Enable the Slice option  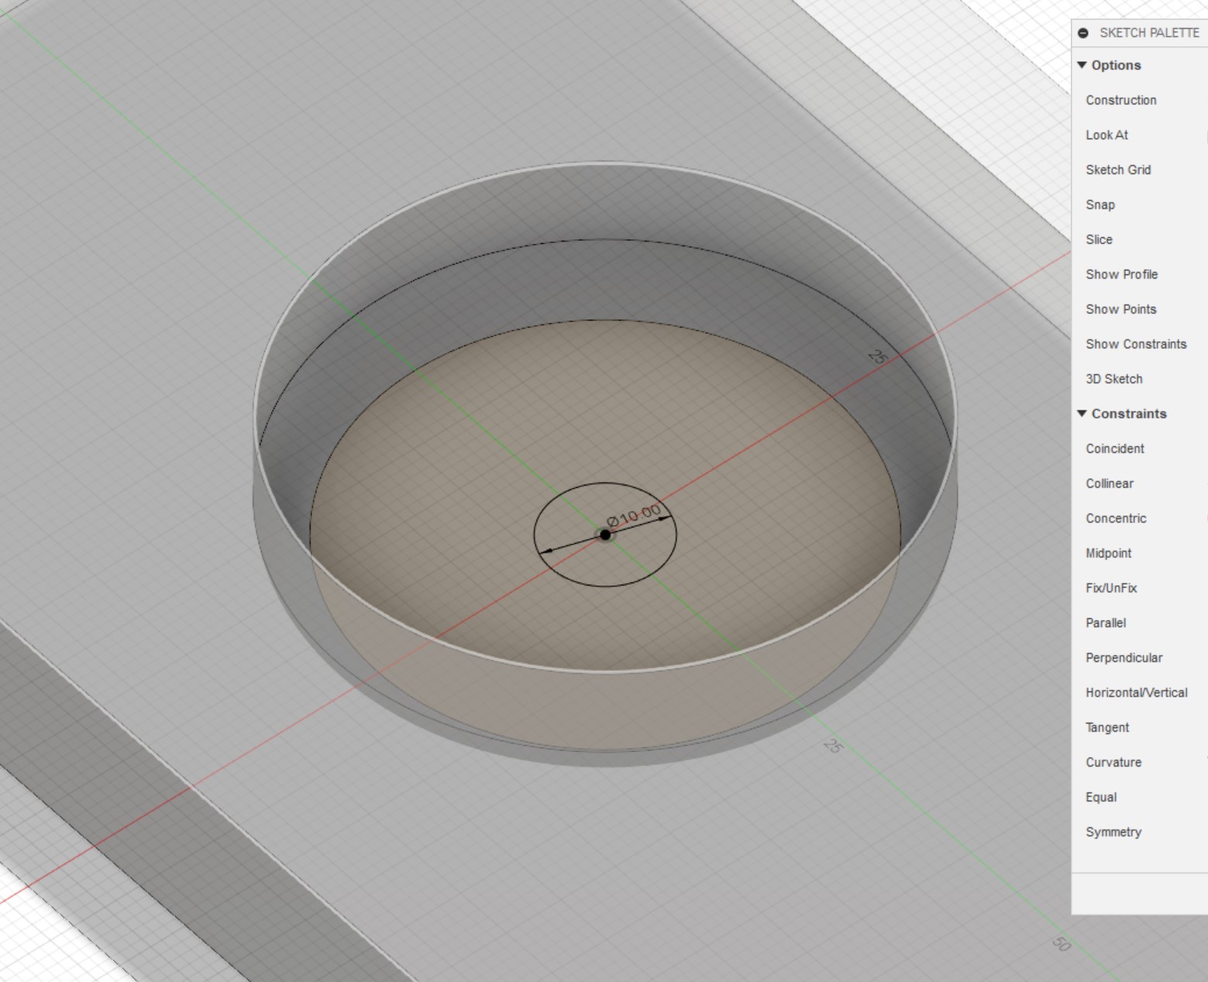point(1099,239)
